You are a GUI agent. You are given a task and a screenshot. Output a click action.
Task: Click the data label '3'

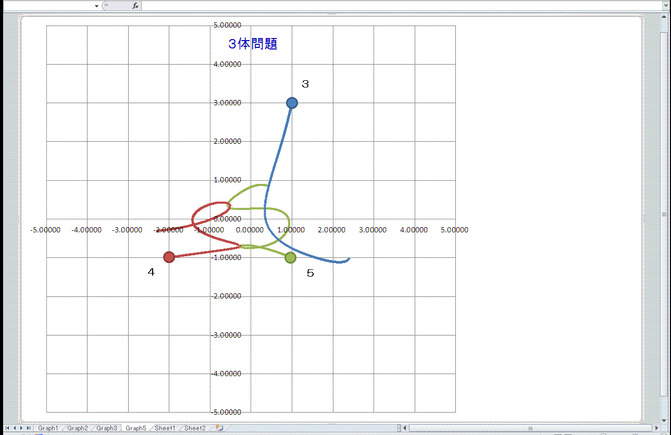coord(306,84)
